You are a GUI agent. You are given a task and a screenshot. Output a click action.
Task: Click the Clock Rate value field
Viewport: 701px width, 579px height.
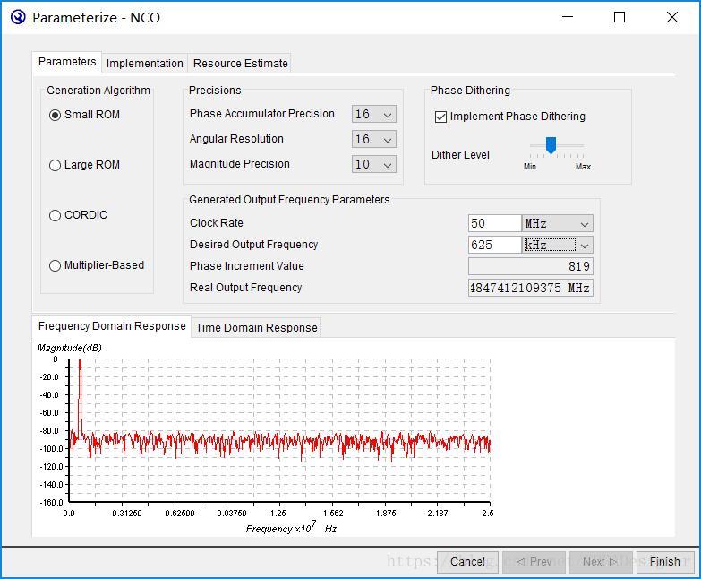[494, 223]
